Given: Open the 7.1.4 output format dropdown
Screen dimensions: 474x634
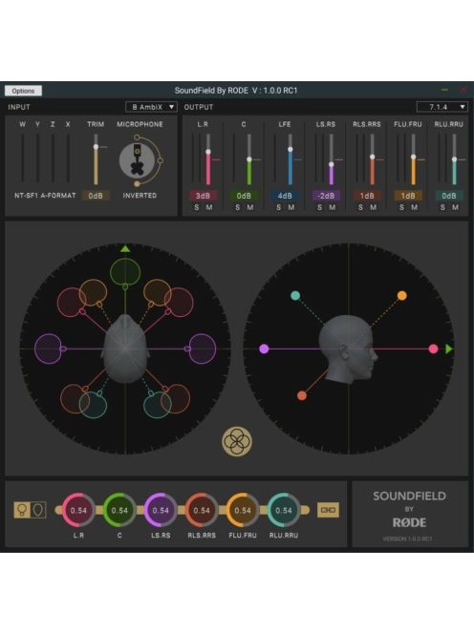Looking at the screenshot, I should (x=442, y=107).
